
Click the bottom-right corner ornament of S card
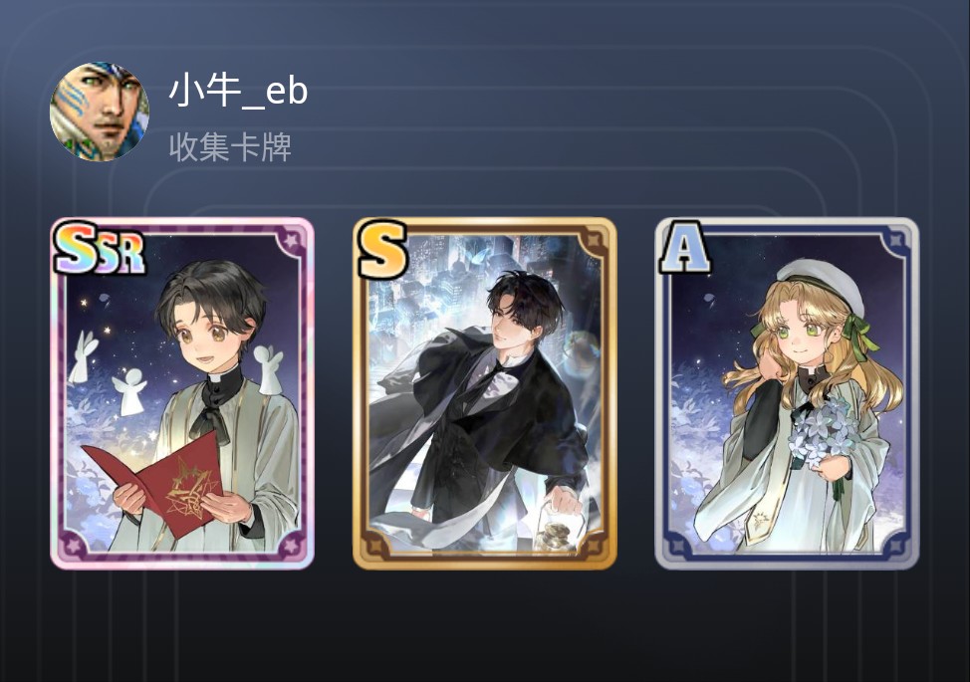[595, 546]
